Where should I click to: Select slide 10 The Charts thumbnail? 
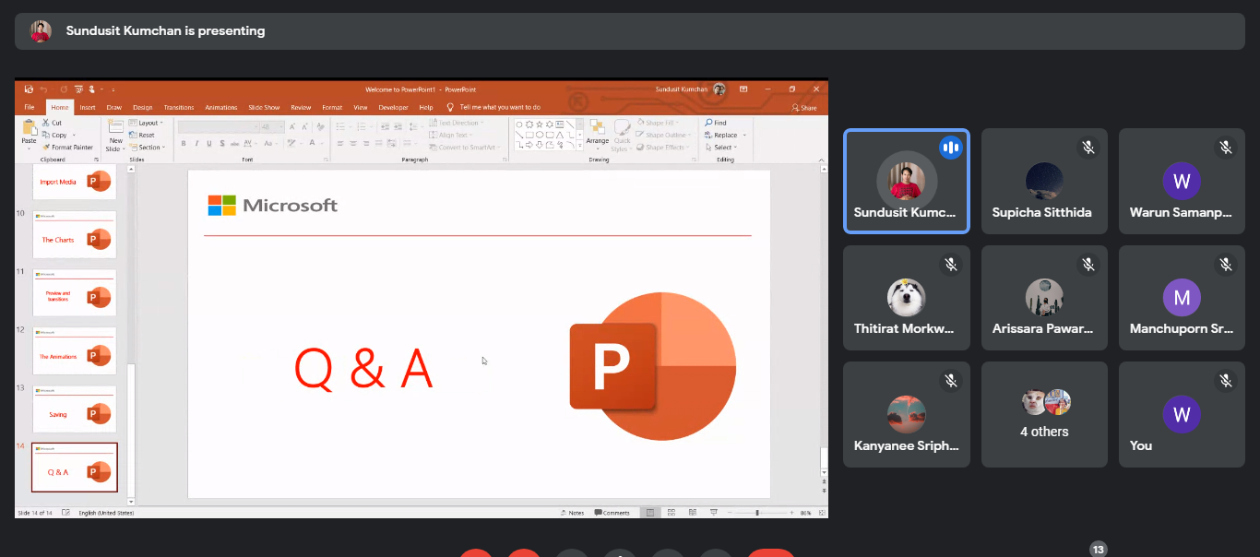(x=74, y=234)
